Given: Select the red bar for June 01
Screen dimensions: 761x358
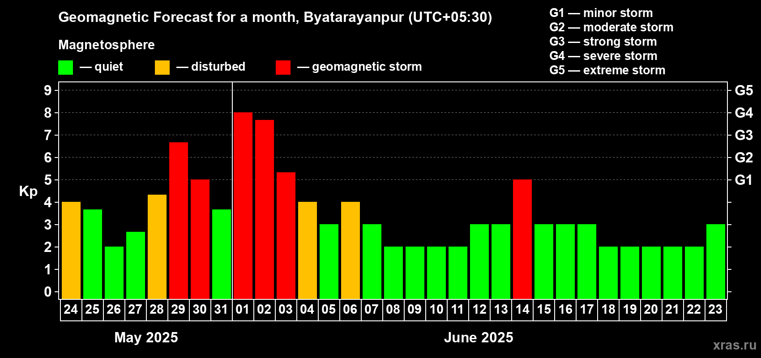Looking at the screenshot, I should coord(243,205).
